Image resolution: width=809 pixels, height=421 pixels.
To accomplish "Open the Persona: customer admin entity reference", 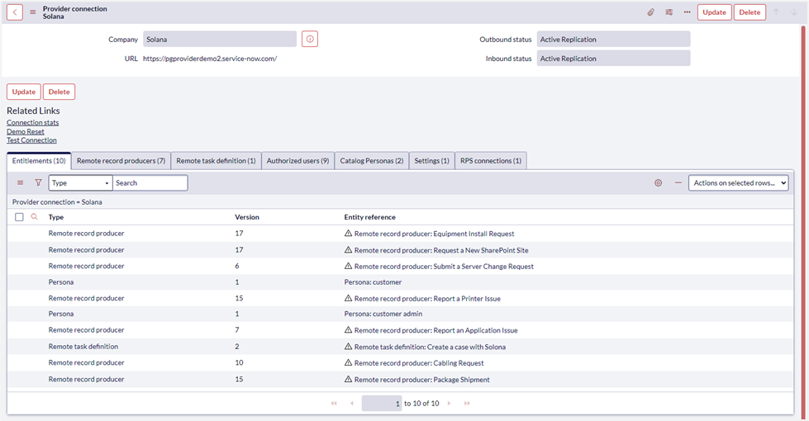I will tap(383, 314).
